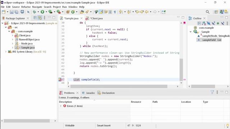Collapse the Eclipse 2021-09 Improvements project

point(3,23)
